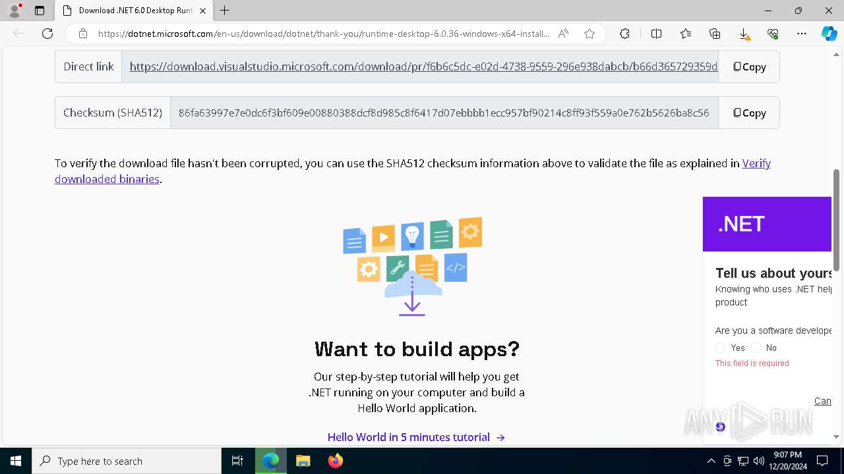Viewport: 844px width, 474px height.
Task: Click the Checksum (SHA512) label
Action: (113, 113)
